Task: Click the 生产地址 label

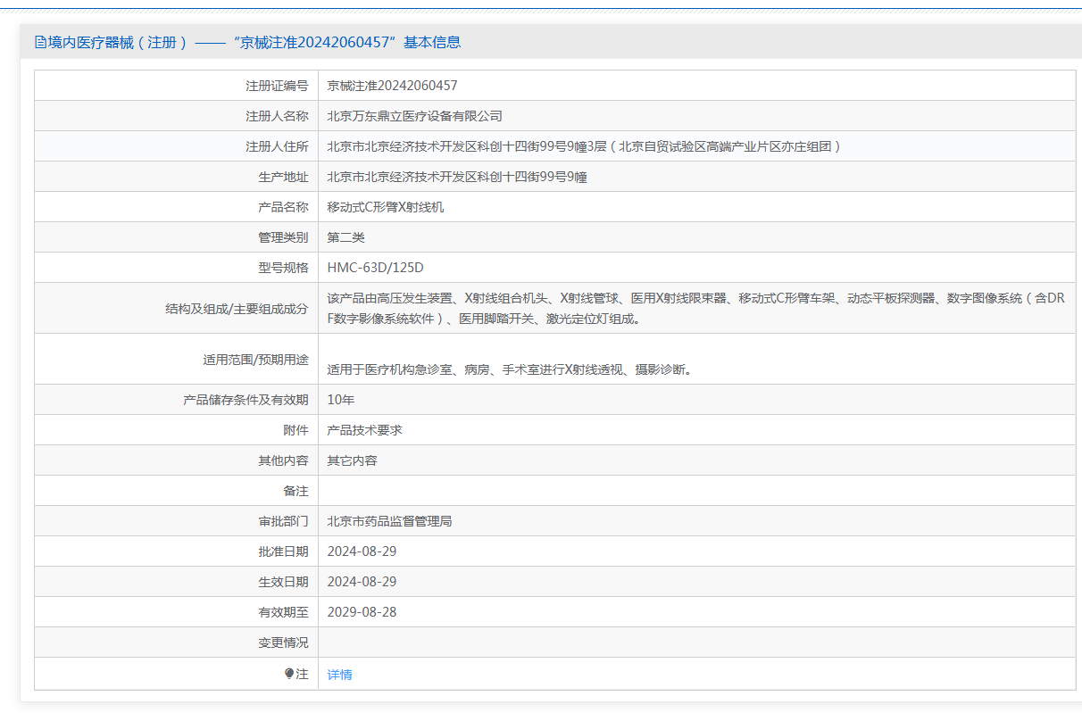Action: (283, 177)
